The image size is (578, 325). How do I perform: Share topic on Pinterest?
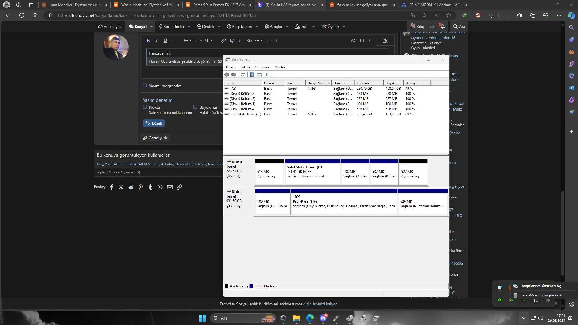click(x=141, y=187)
